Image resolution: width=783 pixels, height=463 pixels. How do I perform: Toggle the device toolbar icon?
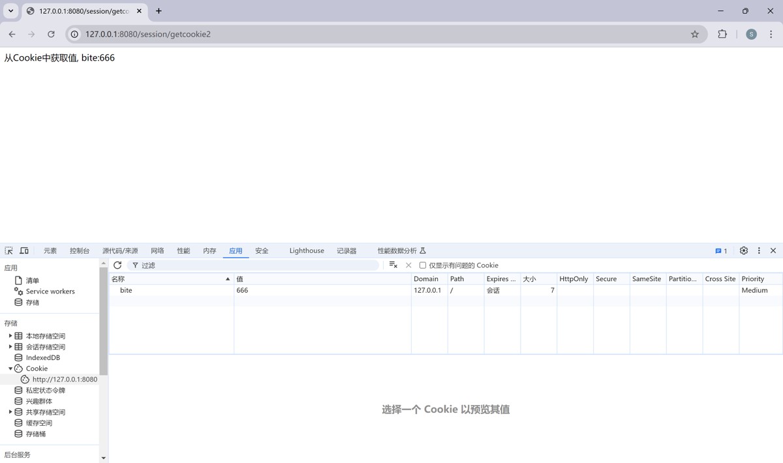pos(24,250)
